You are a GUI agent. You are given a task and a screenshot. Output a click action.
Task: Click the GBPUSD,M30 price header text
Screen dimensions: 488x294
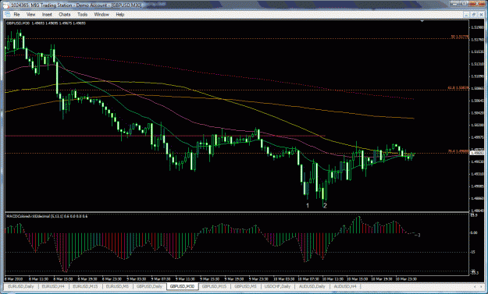(46, 23)
